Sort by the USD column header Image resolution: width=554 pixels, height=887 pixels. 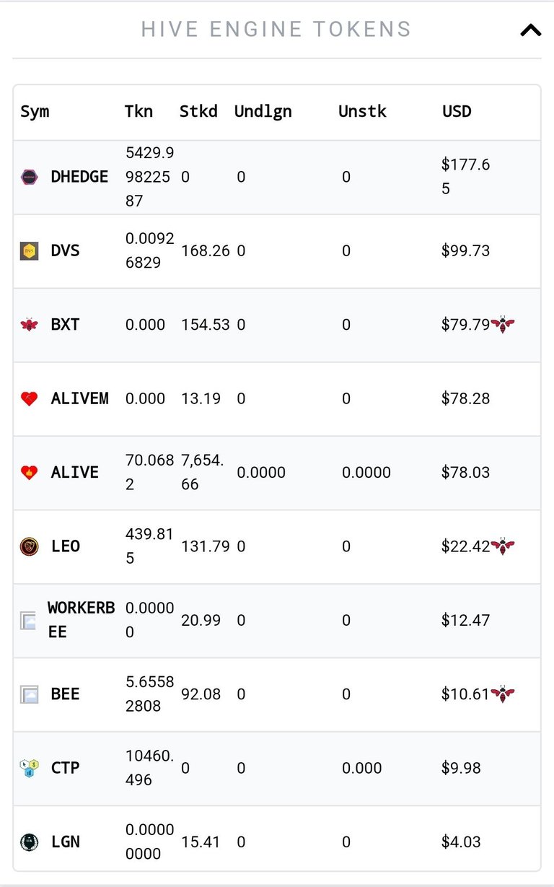(x=457, y=111)
